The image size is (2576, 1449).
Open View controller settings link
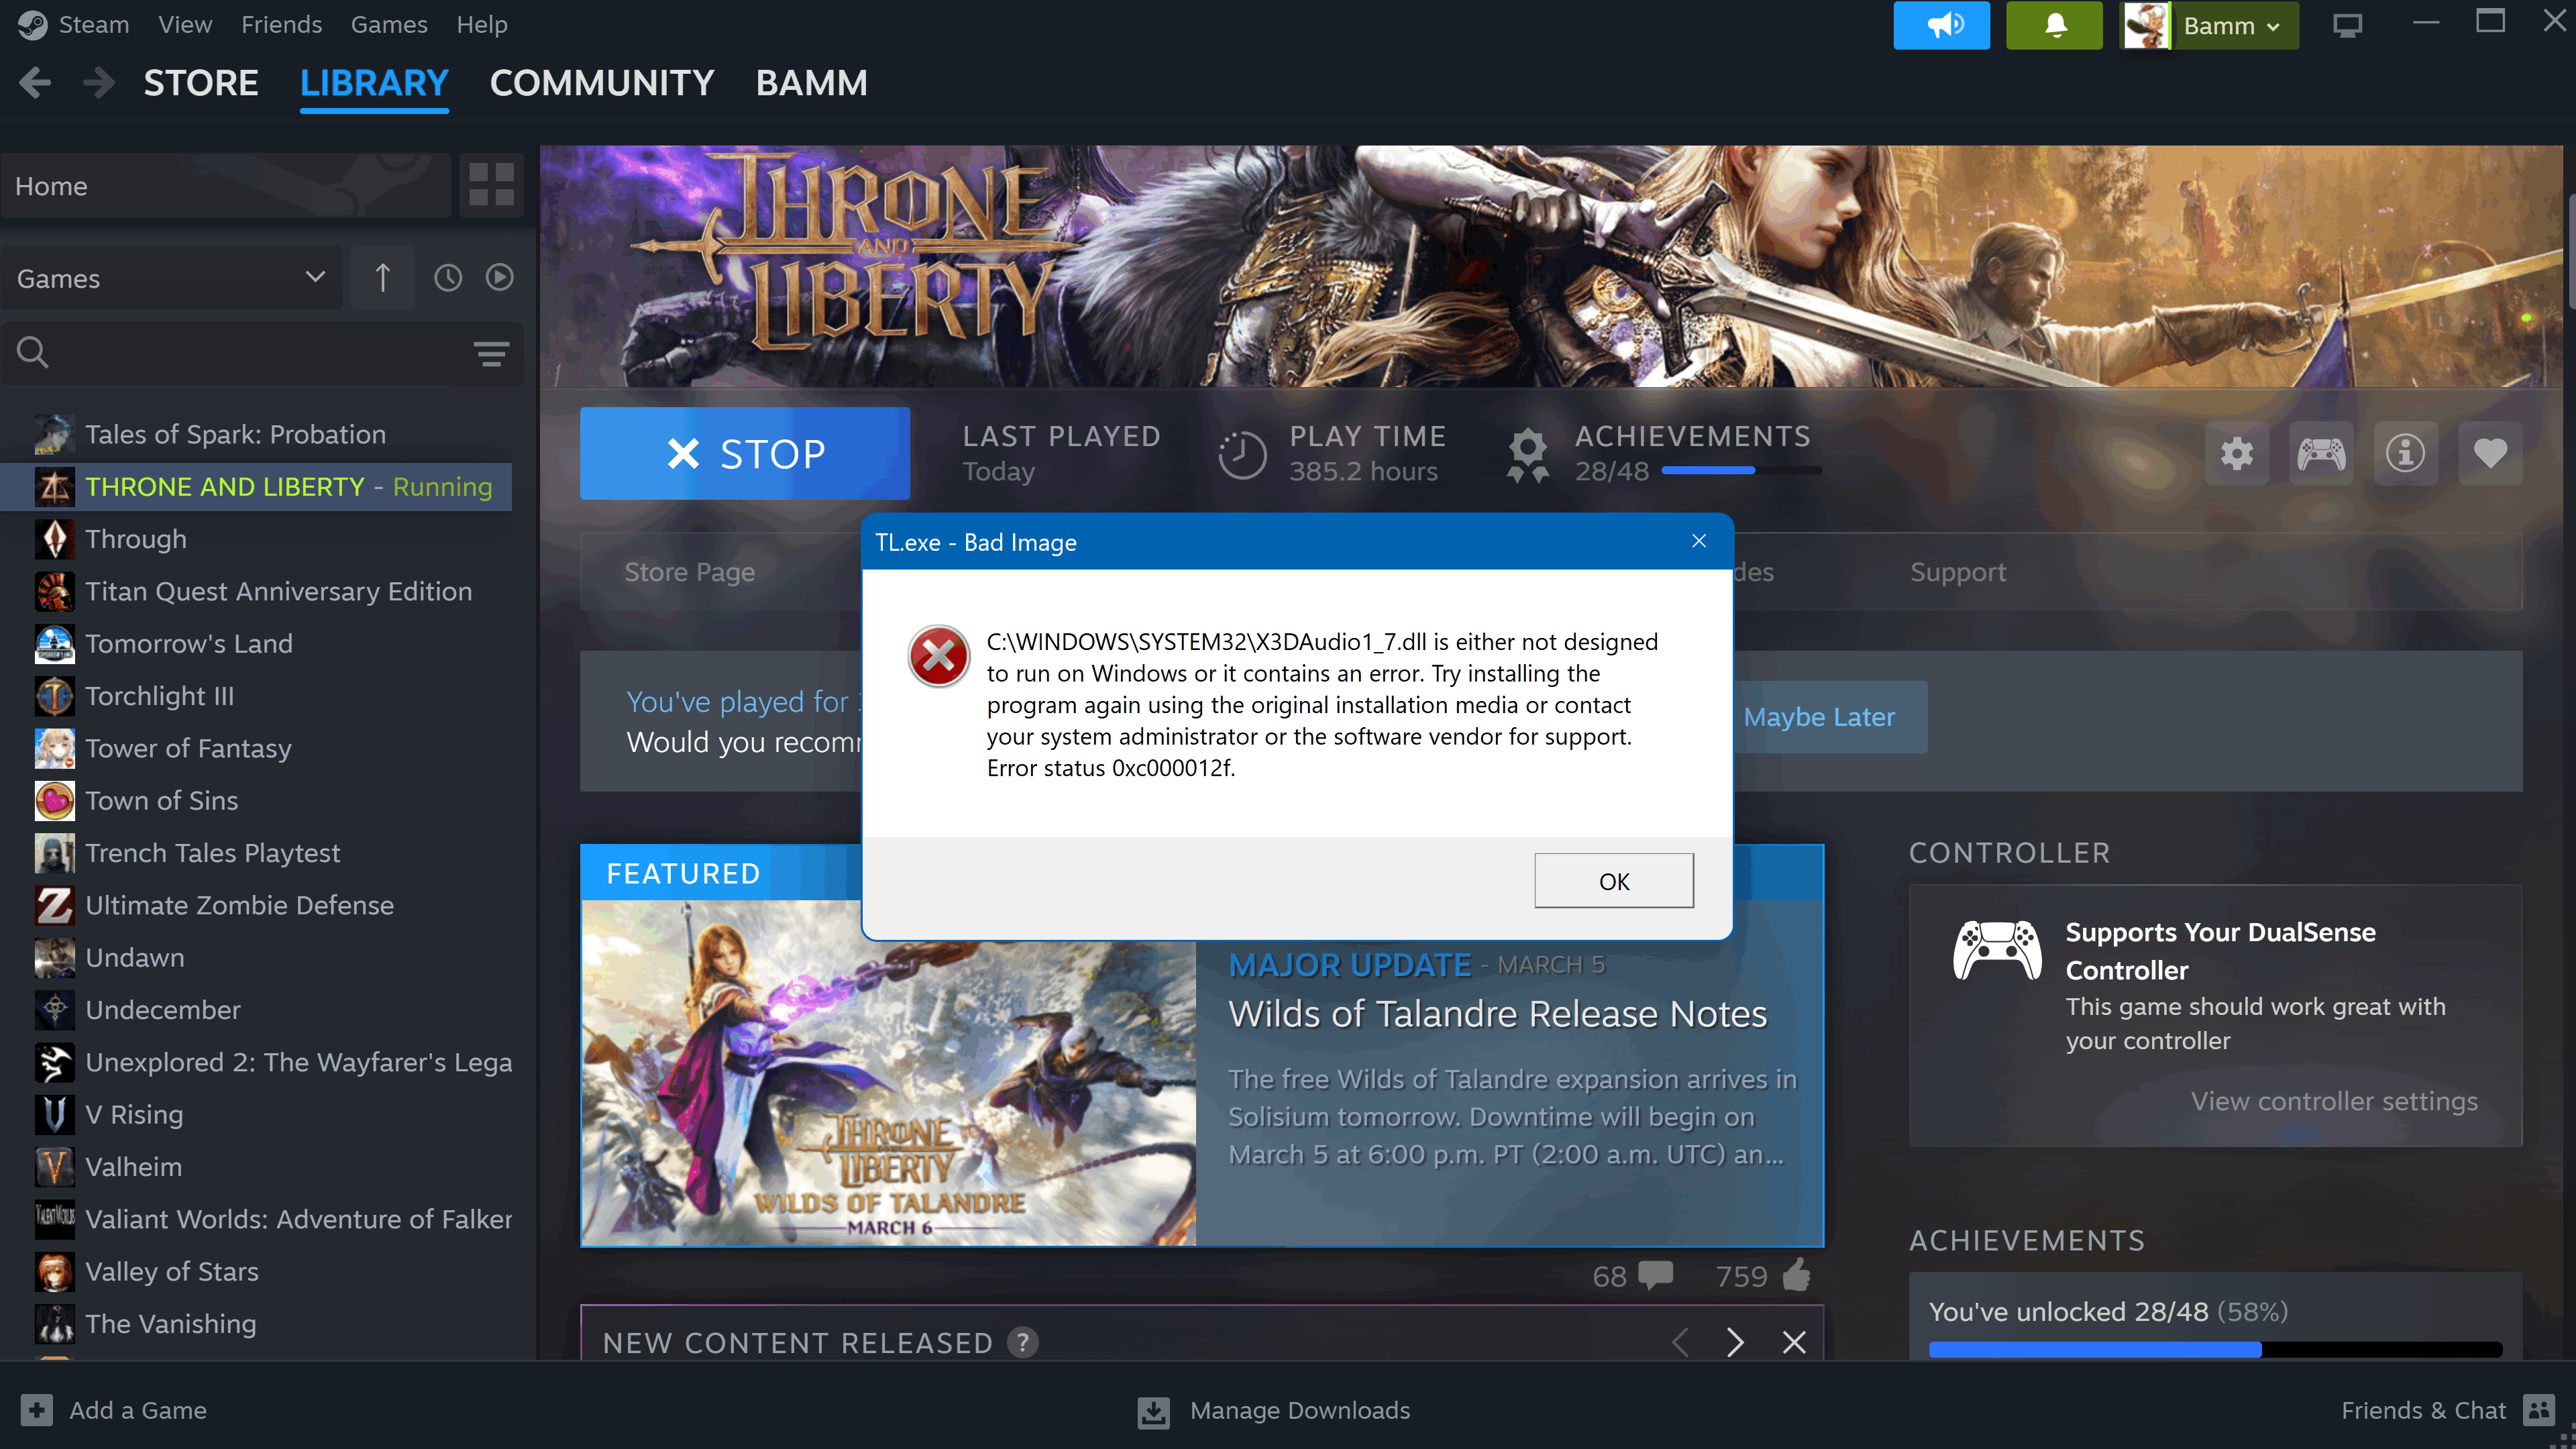pyautogui.click(x=2334, y=1101)
